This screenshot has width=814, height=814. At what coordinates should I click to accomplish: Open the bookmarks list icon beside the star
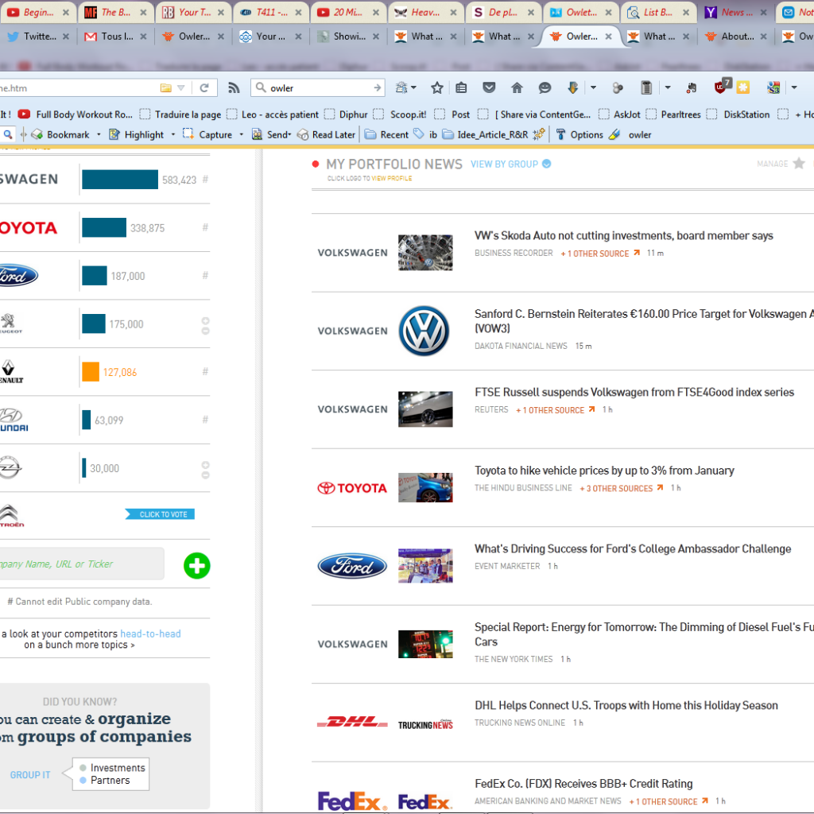click(461, 87)
